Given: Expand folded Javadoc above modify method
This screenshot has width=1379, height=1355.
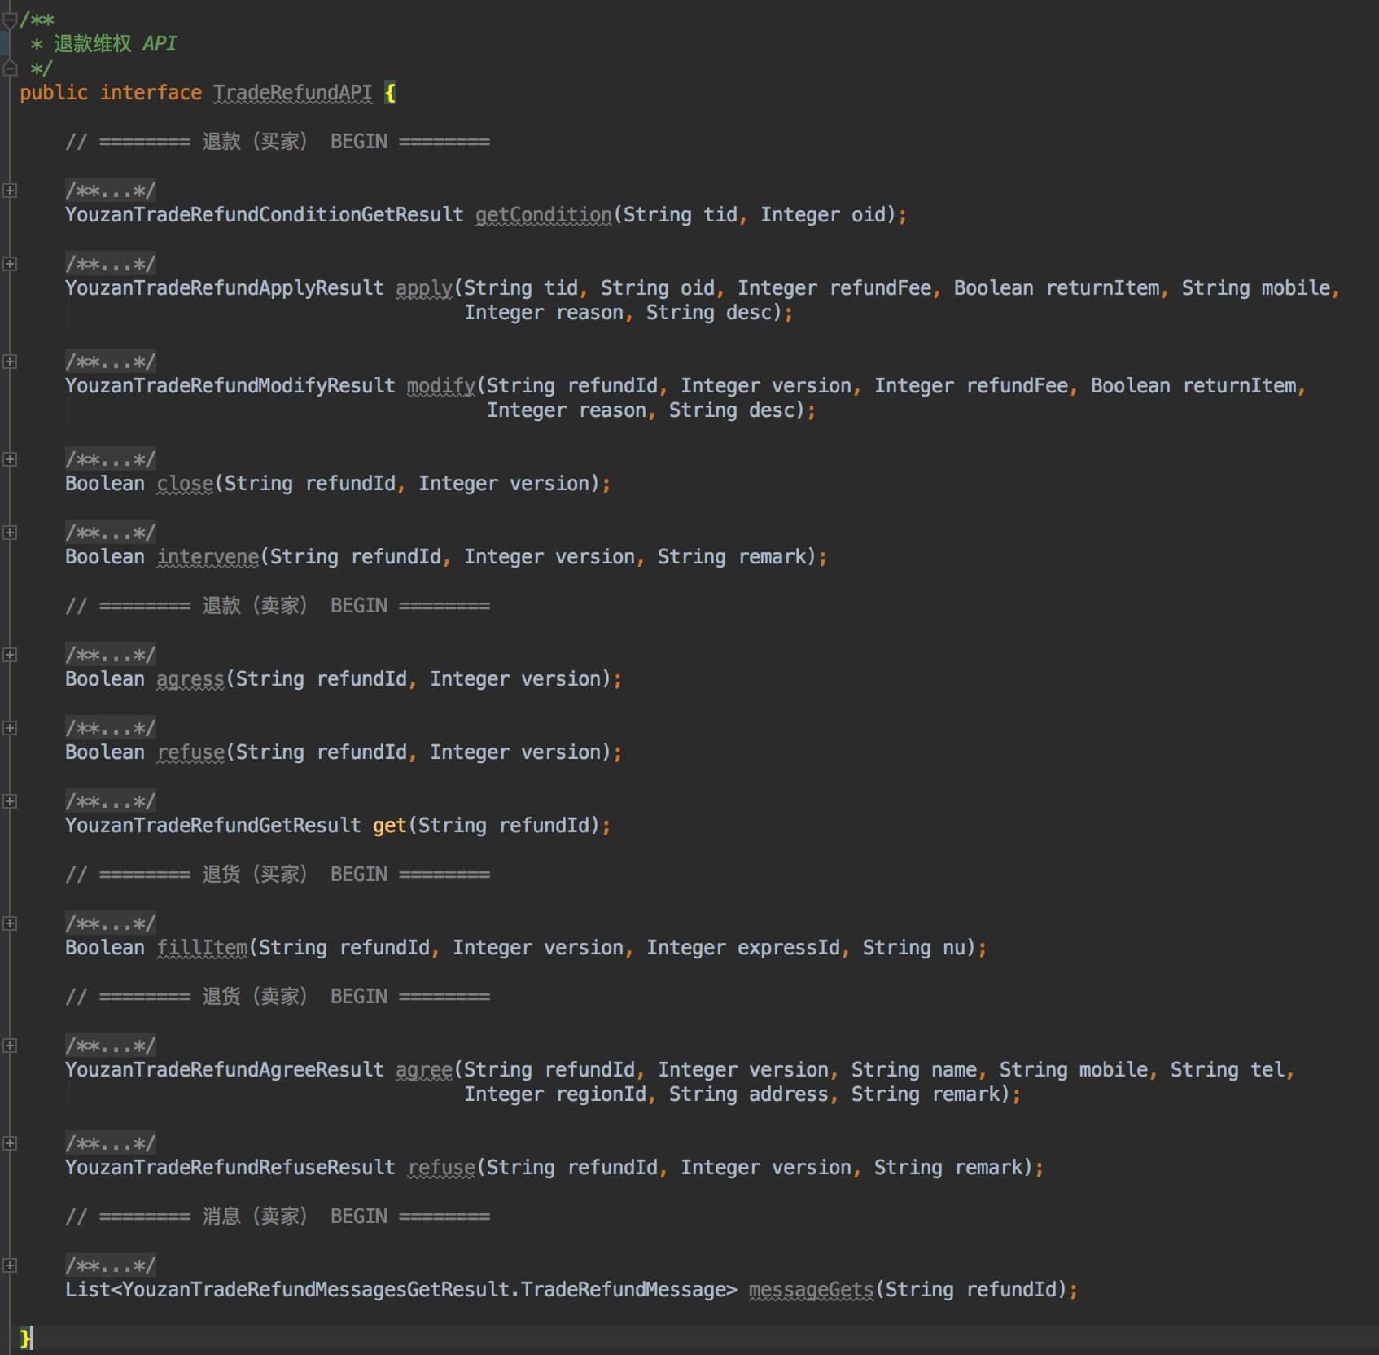Looking at the screenshot, I should point(10,362).
